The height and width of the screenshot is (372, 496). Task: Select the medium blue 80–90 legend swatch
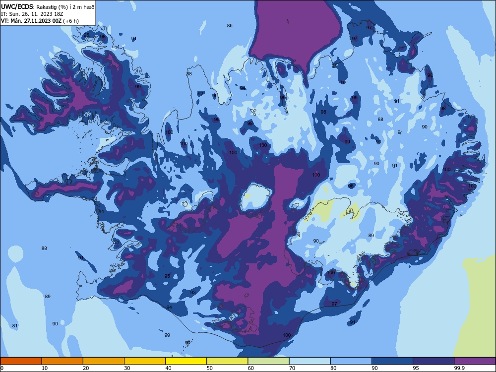click(x=351, y=361)
